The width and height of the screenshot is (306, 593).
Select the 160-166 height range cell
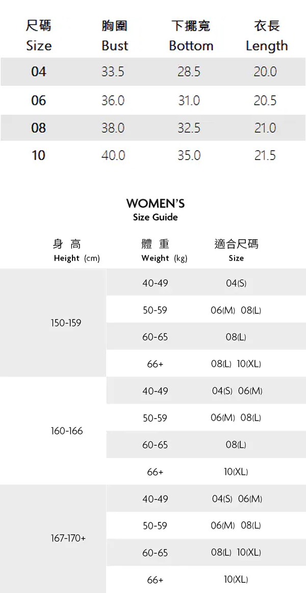pyautogui.click(x=66, y=431)
